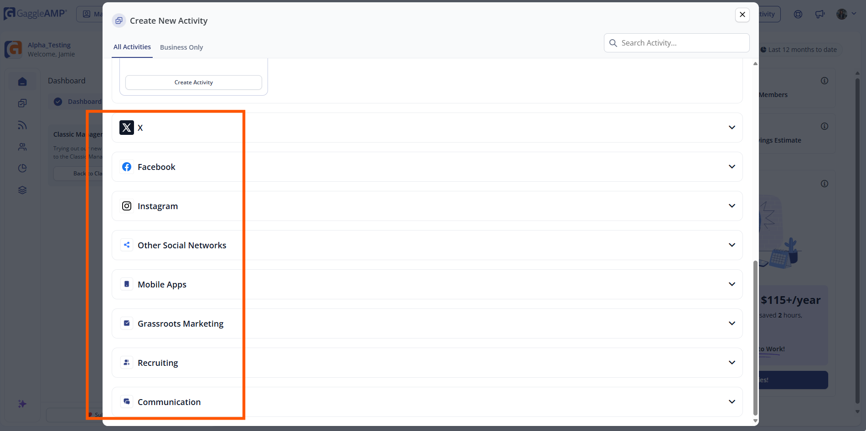Click the Other Social Networks share icon
Screen dimensions: 866x431
pyautogui.click(x=127, y=245)
